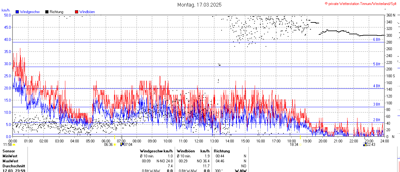Click the 00:29 max gust time

[183, 161]
